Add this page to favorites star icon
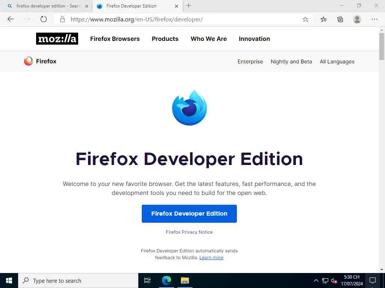 [x=305, y=19]
